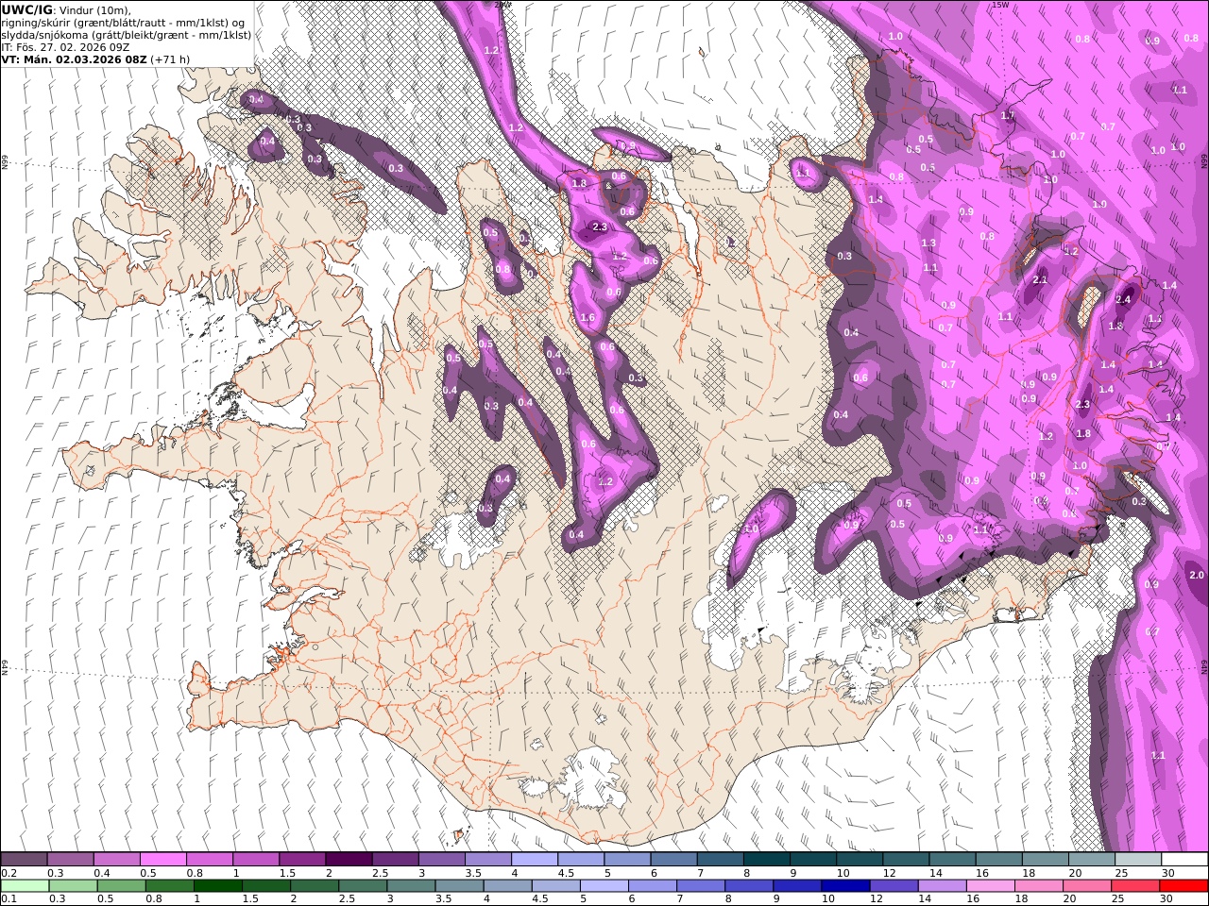Click the 'VT: Mán. 02.03.2026 08Z' valid time text
Image resolution: width=1209 pixels, height=906 pixels.
[x=74, y=59]
